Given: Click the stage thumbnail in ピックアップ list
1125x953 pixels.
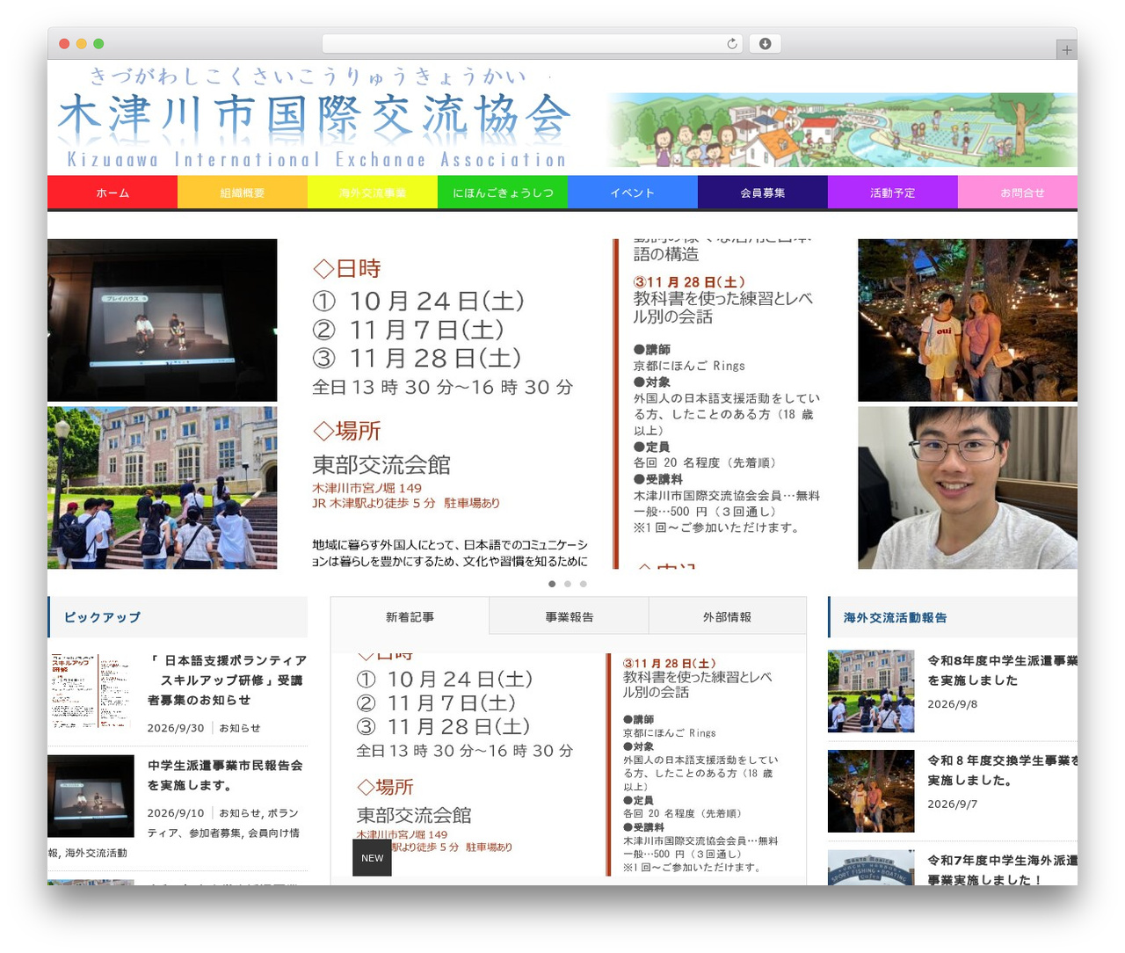Looking at the screenshot, I should click(91, 796).
